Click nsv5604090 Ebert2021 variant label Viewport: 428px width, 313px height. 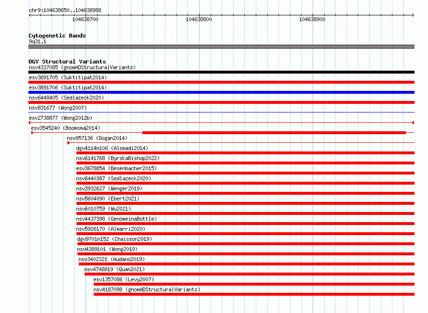pos(108,199)
